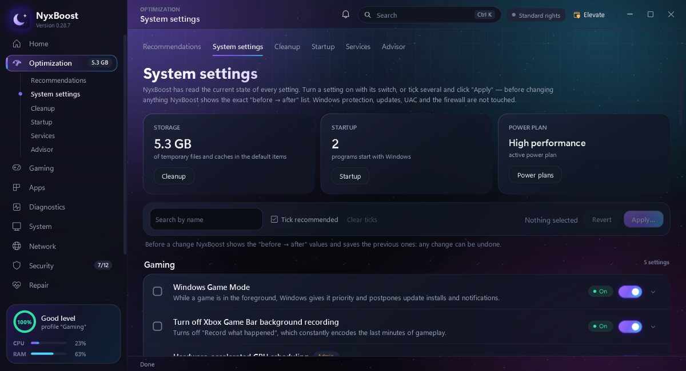Click the Network globe icon
Screen dimensions: 686x371
pos(17,246)
